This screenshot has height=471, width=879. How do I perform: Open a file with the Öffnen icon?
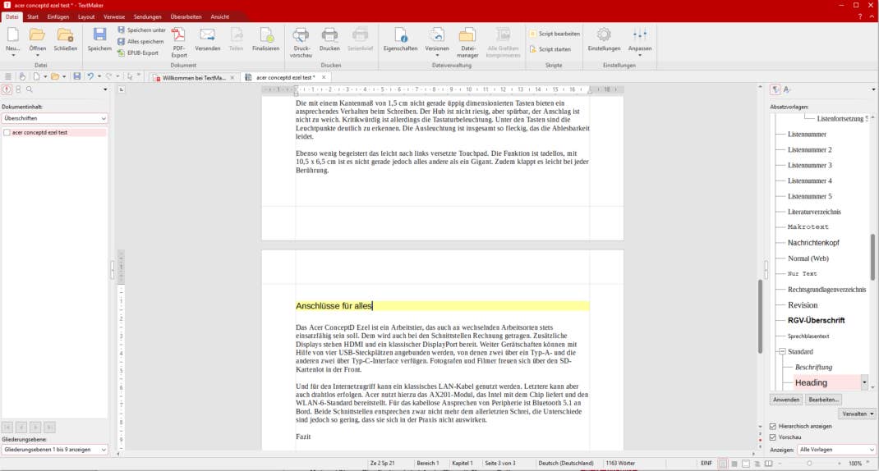(38, 34)
